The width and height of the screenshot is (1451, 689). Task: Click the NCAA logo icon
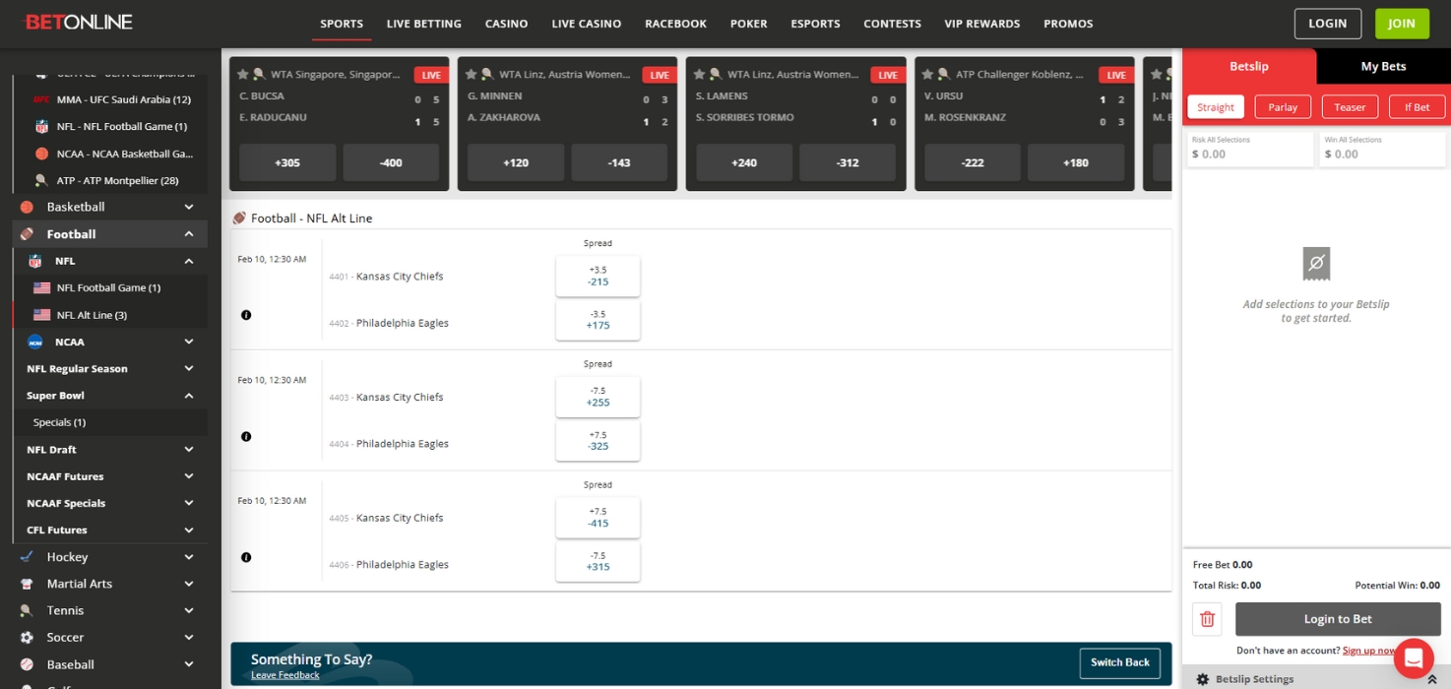[x=35, y=342]
